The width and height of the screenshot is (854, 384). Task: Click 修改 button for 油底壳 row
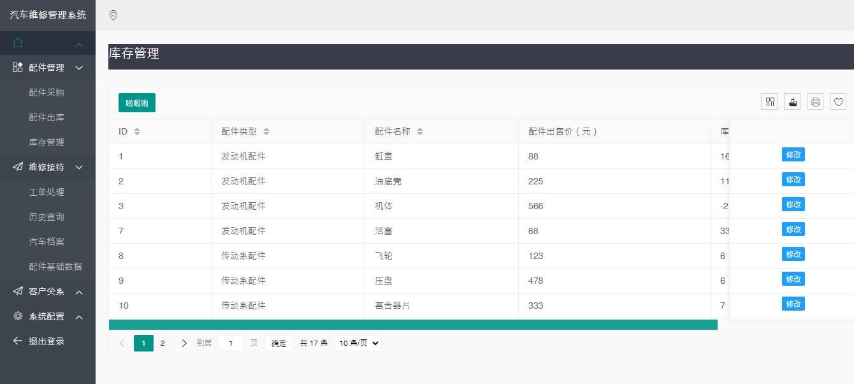(793, 180)
